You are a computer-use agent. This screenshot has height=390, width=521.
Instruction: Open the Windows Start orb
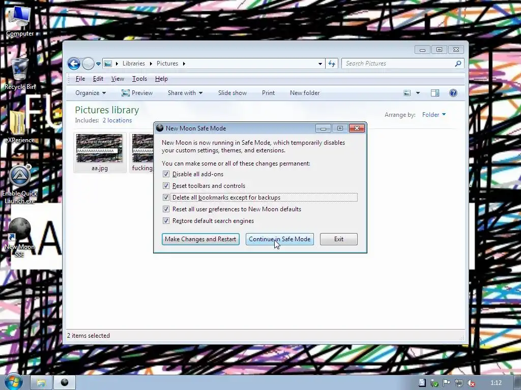(x=13, y=382)
